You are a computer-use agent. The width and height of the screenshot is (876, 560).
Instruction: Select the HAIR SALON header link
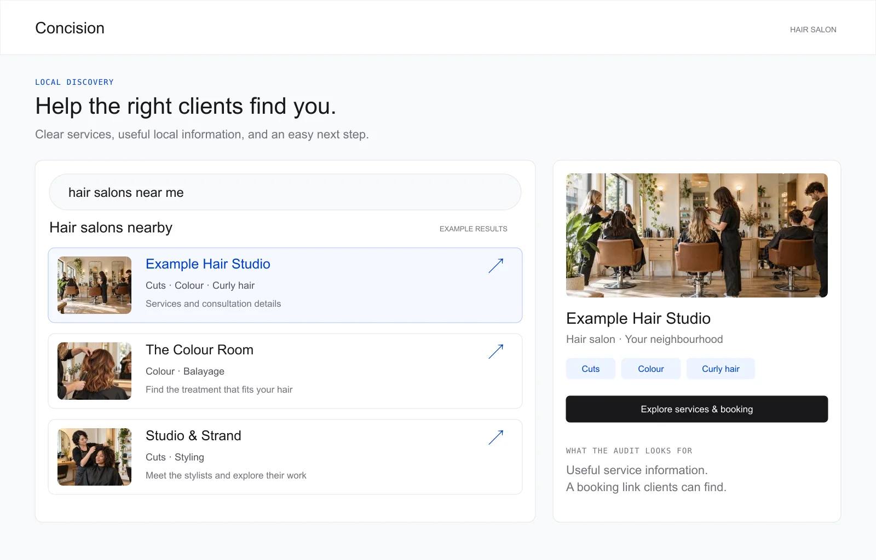tap(813, 30)
